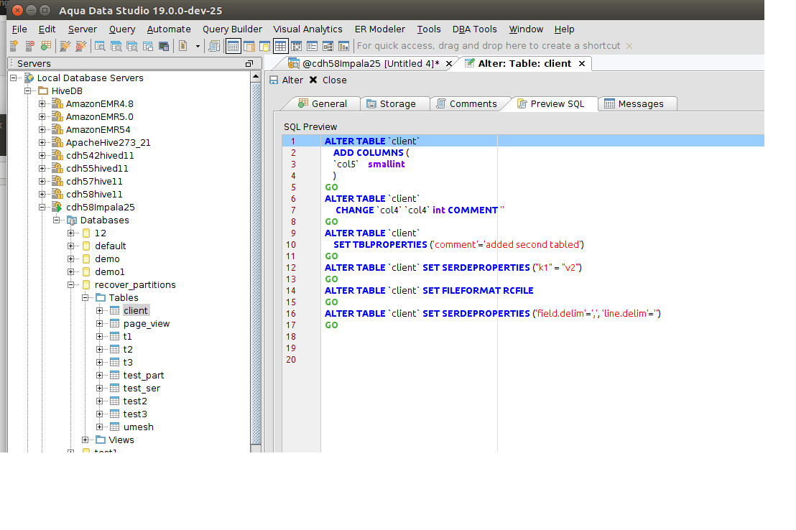Viewport: 796px width, 530px height.
Task: Collapse the cdh58Impala25 server node
Action: (x=42, y=207)
